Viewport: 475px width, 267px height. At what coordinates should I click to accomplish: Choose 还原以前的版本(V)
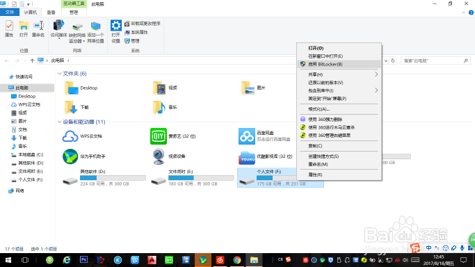339,83
